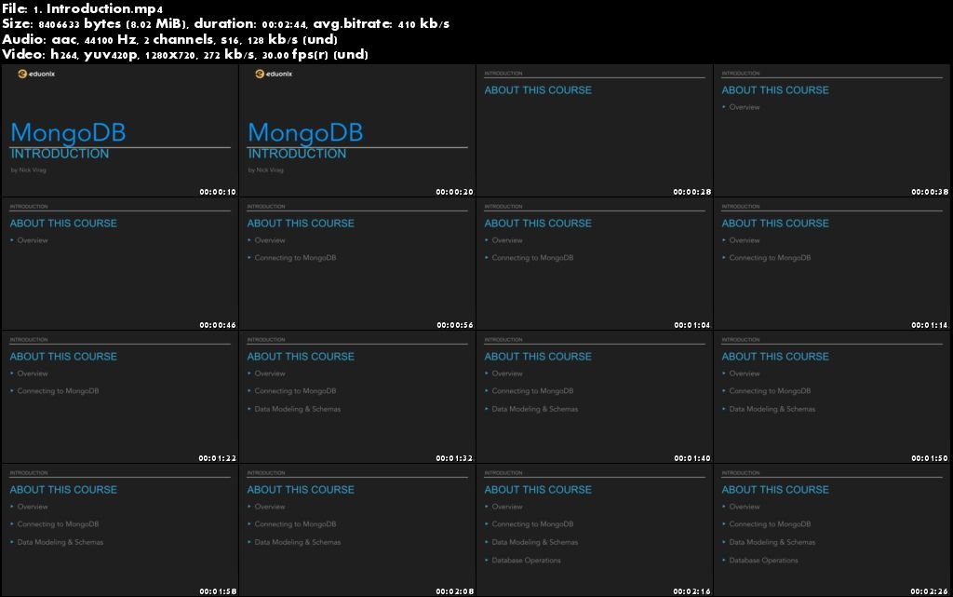Screen dimensions: 953x597
Task: Open the frame stamped 00:01:58
Action: click(x=120, y=530)
